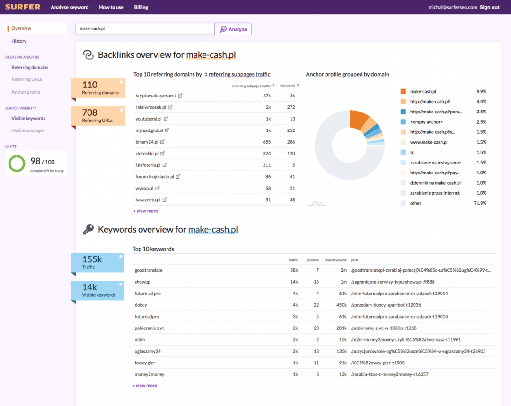Open external link icon beside wykop.pl
Screen dimensions: 511x406
tap(158, 188)
